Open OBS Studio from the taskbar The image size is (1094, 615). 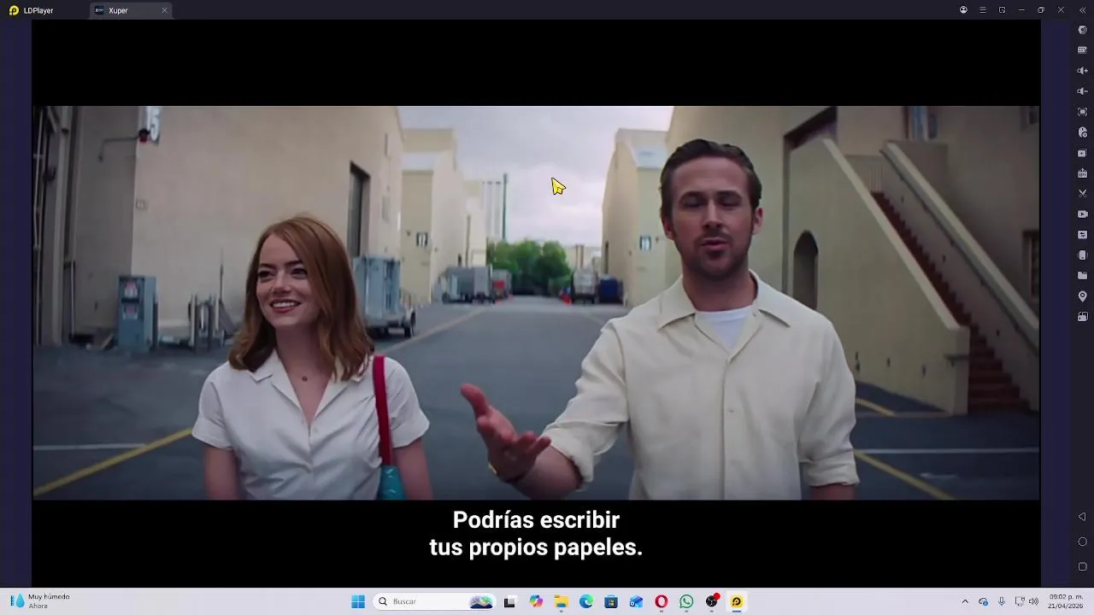[712, 601]
